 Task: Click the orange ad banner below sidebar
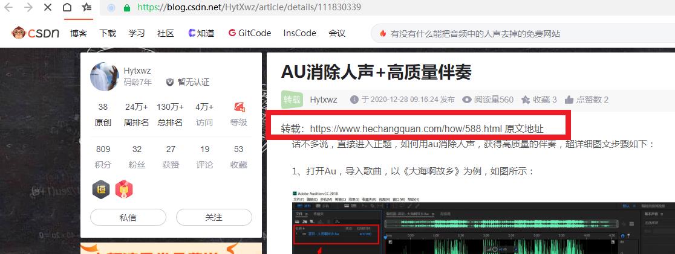coord(171,249)
